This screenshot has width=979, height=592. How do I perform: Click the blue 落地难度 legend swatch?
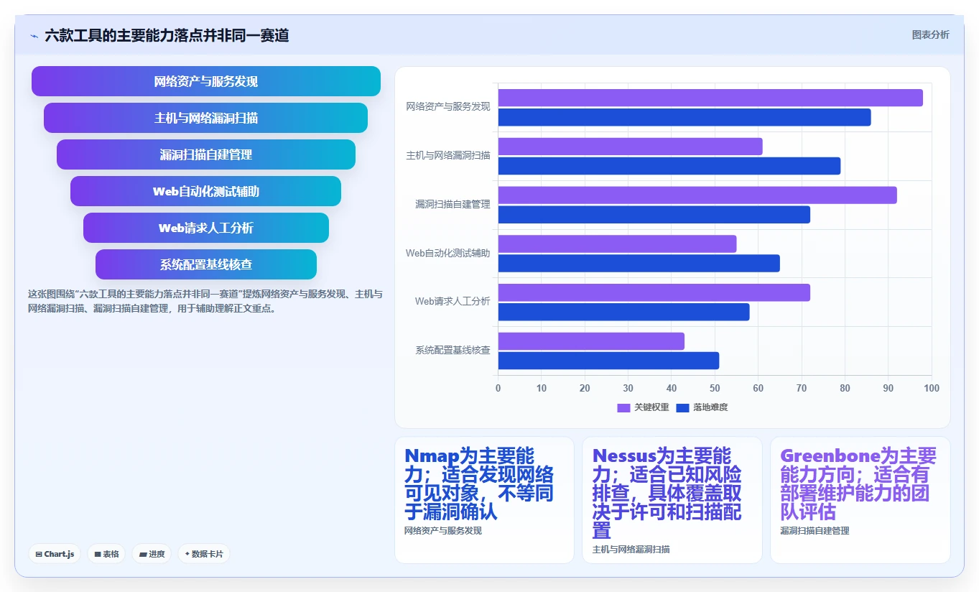[x=682, y=407]
